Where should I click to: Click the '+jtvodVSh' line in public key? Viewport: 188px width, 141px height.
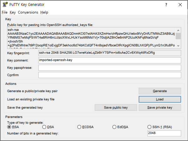pos(15,41)
